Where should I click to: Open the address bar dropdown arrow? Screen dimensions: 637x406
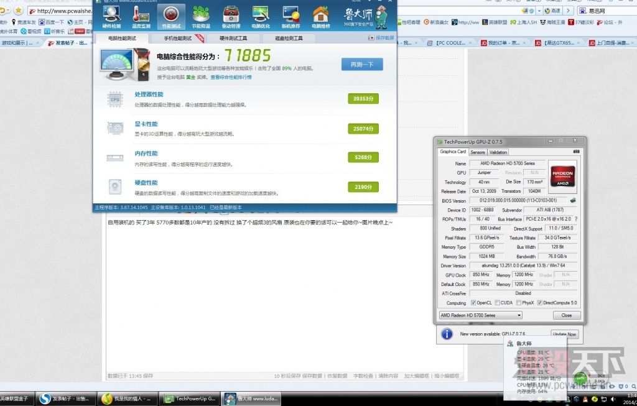[x=539, y=11]
